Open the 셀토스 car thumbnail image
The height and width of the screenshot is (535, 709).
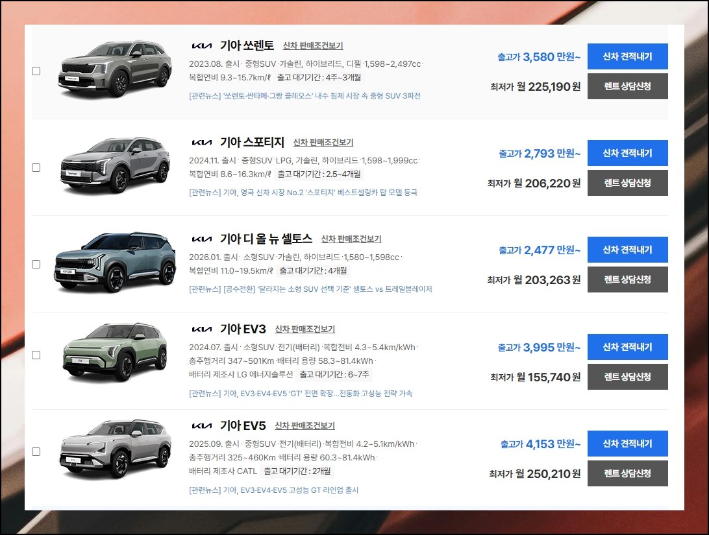115,263
